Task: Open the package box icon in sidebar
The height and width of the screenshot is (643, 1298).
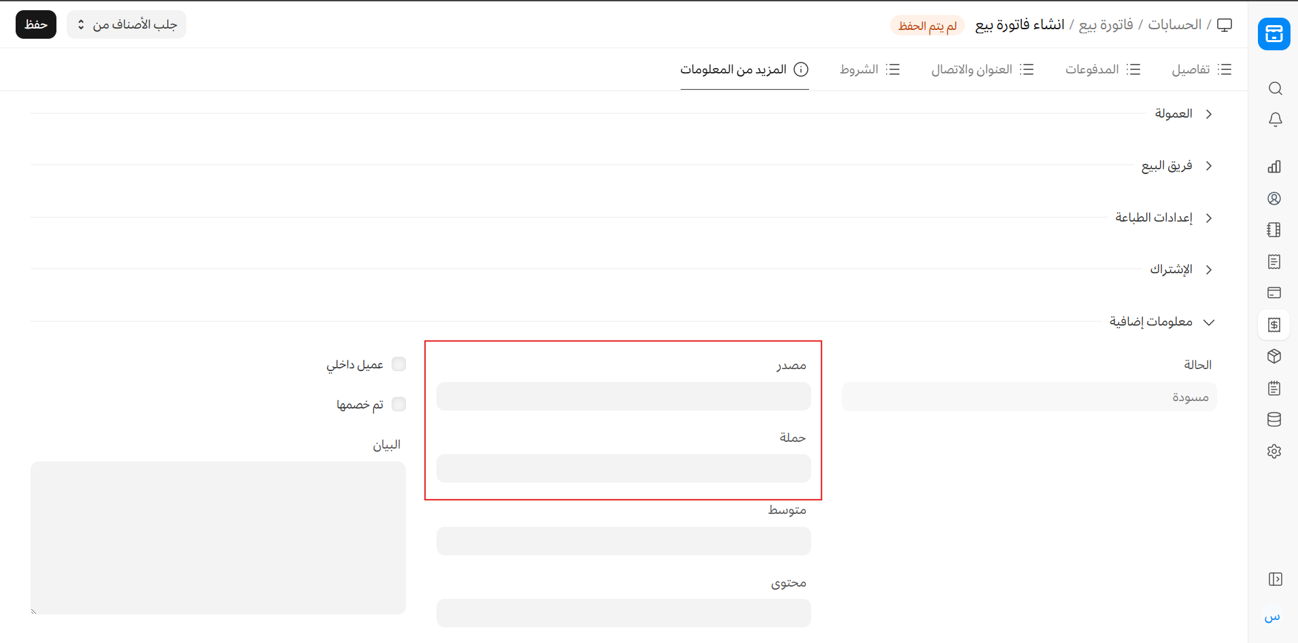Action: (1274, 356)
